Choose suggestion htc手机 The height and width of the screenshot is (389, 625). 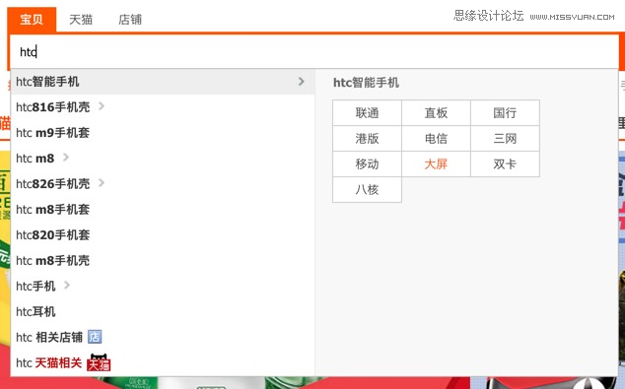point(35,286)
